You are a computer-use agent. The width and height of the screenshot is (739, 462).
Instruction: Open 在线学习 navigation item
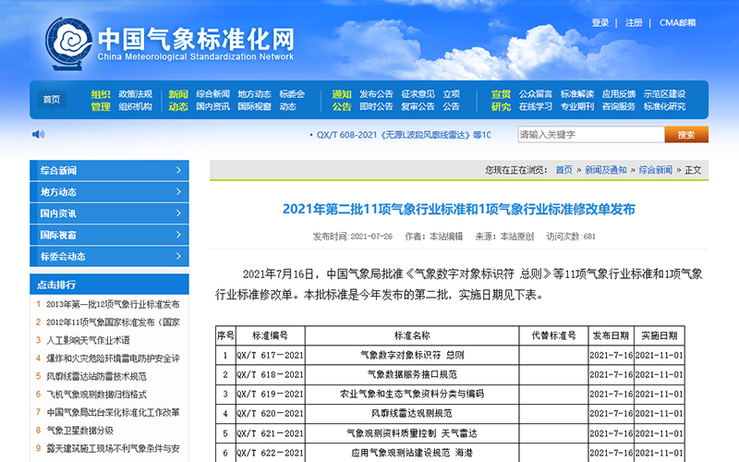[536, 106]
